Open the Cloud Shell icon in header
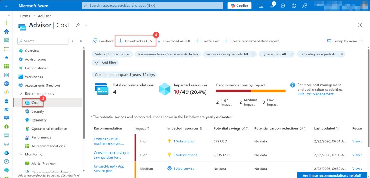 [x=261, y=6]
